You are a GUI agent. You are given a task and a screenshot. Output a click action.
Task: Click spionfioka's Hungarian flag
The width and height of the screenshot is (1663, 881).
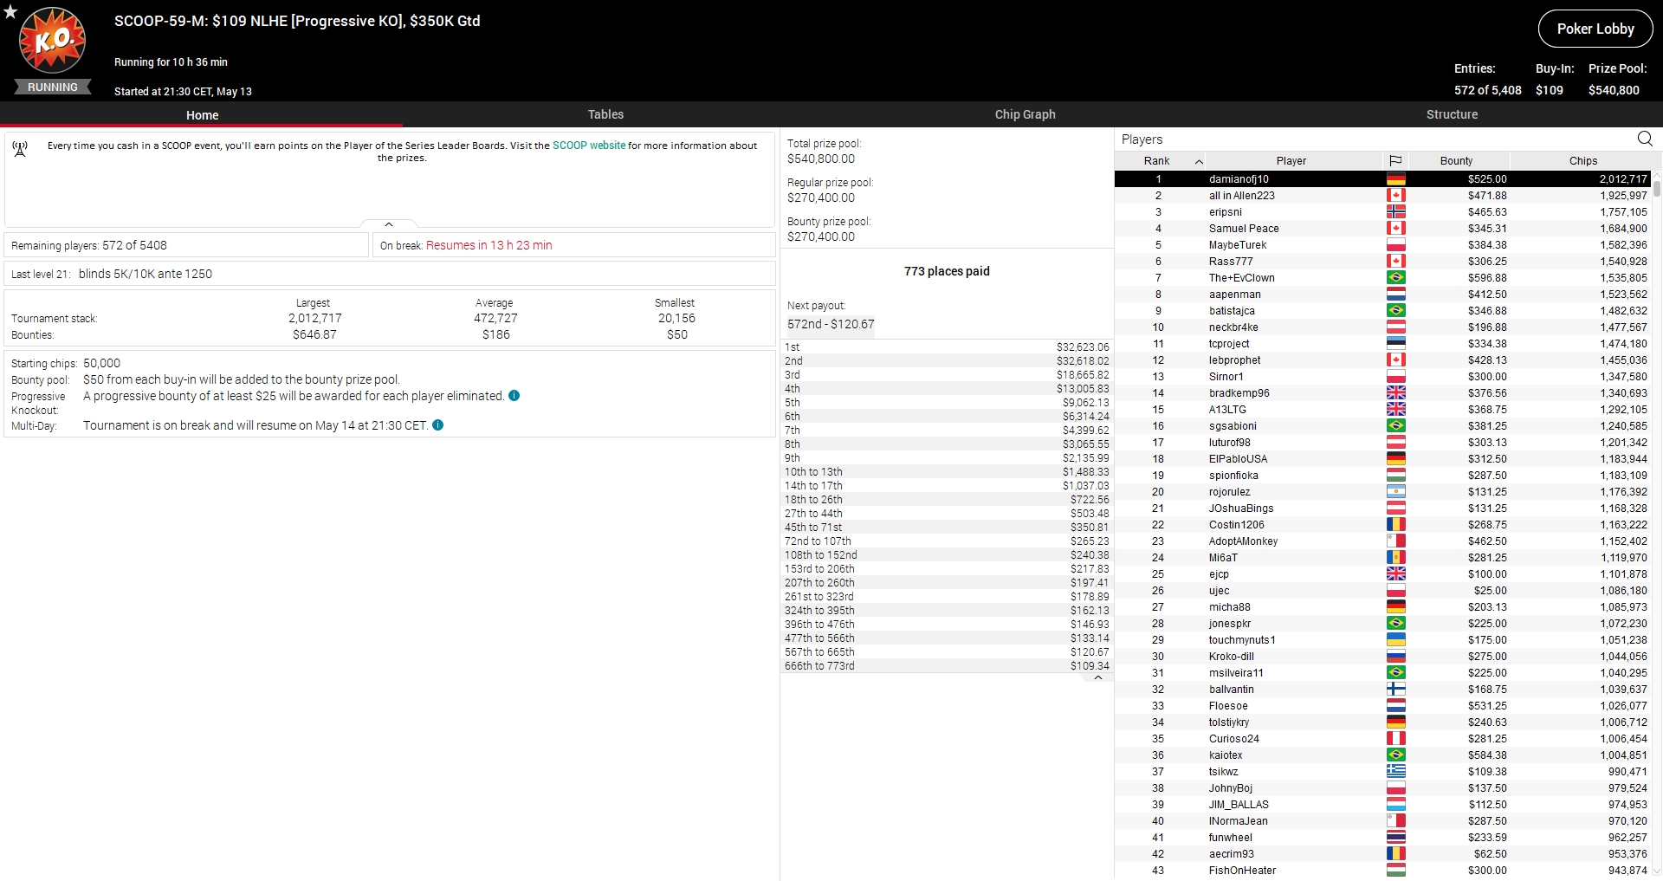(x=1395, y=476)
